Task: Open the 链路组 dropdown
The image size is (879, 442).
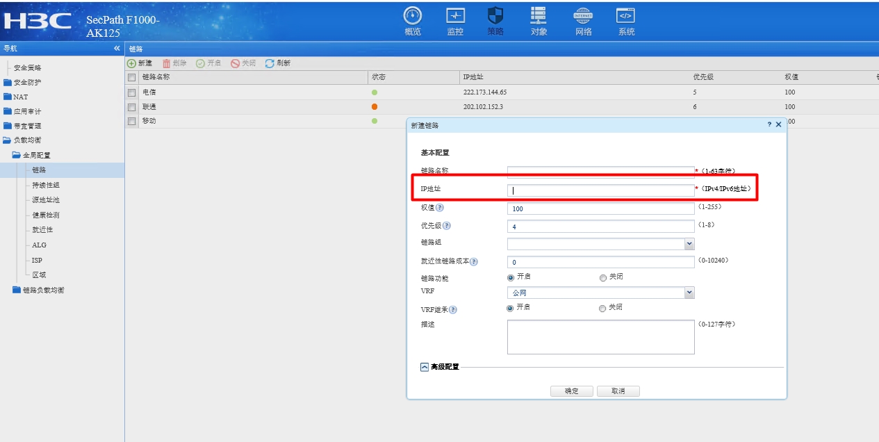Action: (689, 244)
